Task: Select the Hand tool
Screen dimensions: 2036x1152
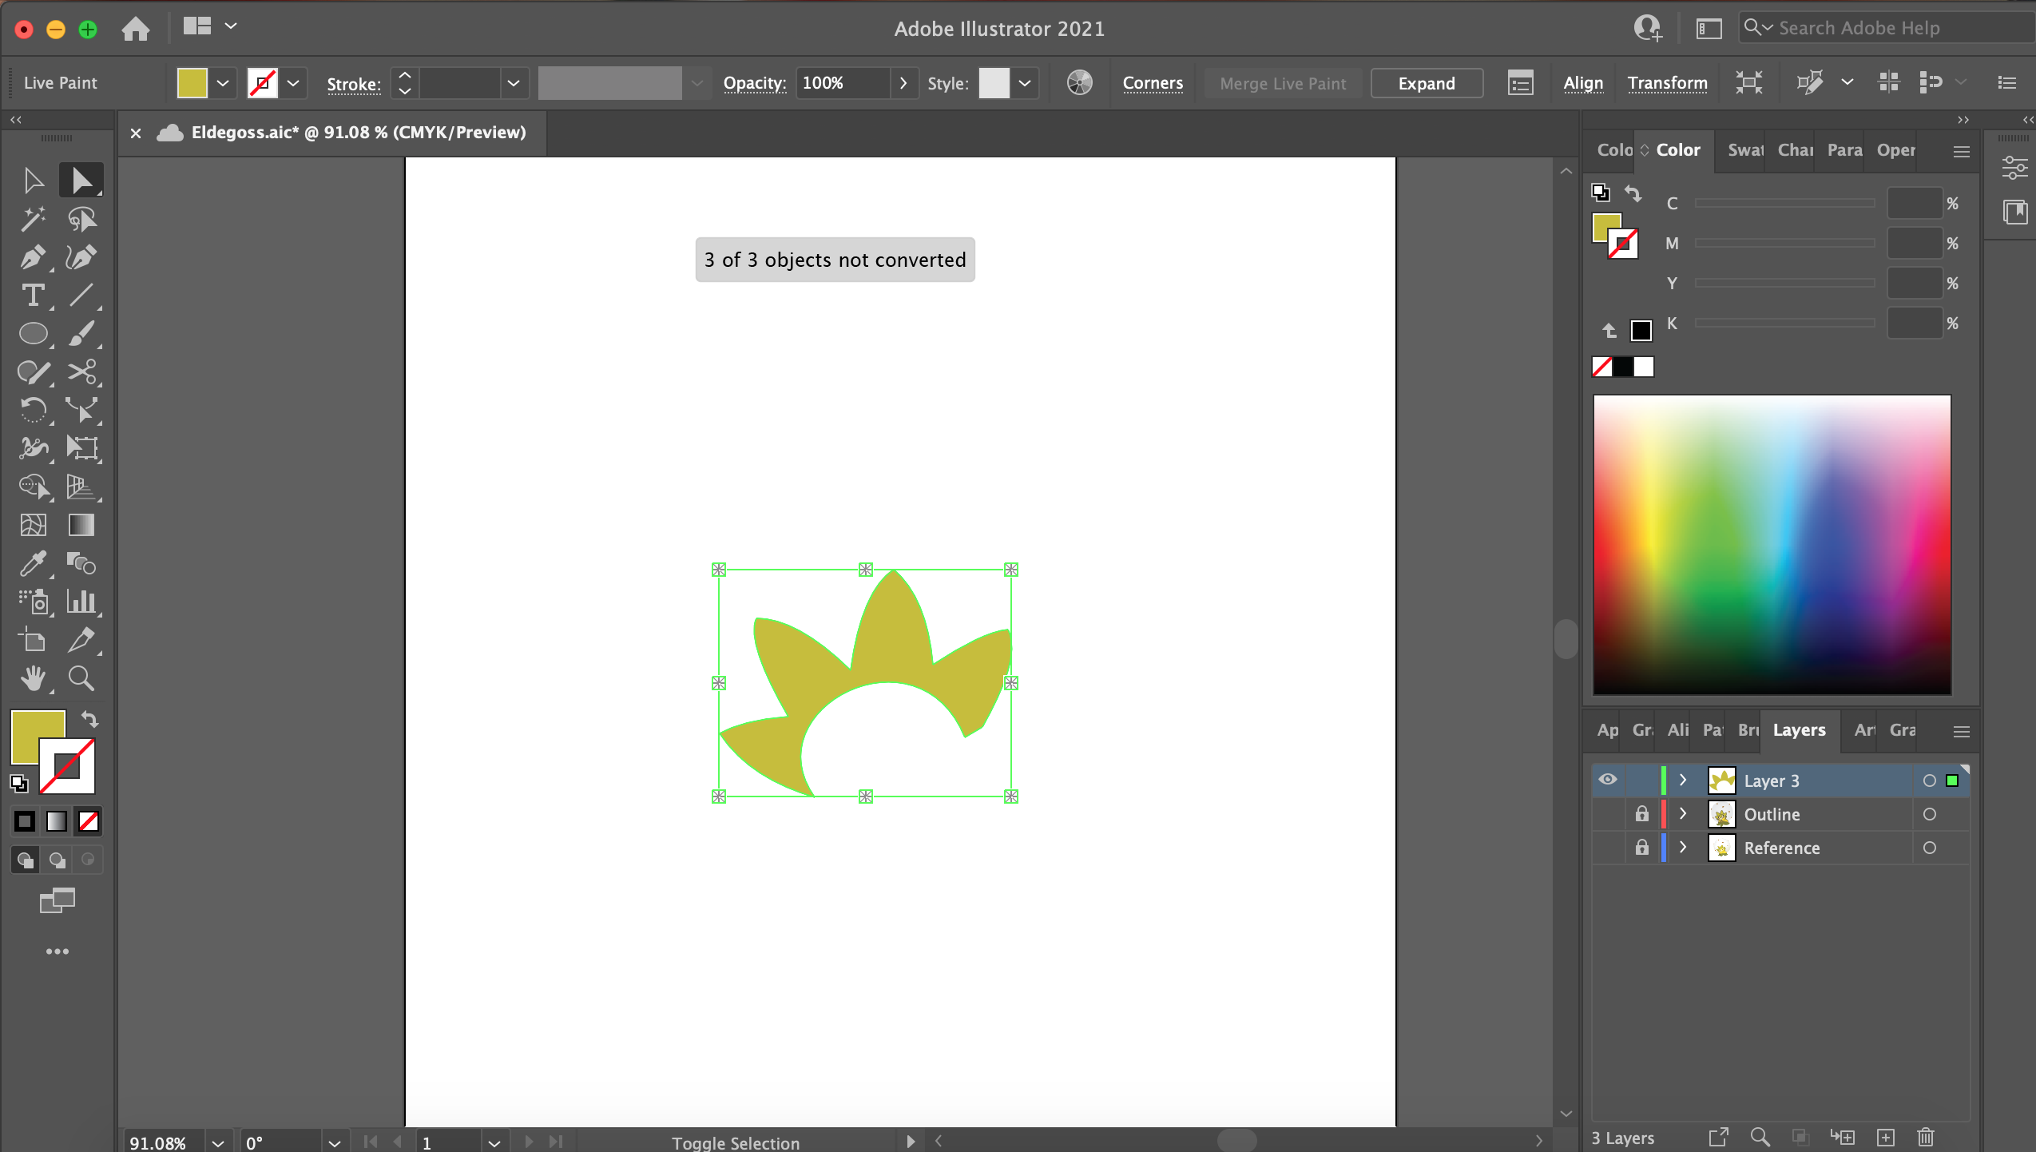Action: pos(33,678)
